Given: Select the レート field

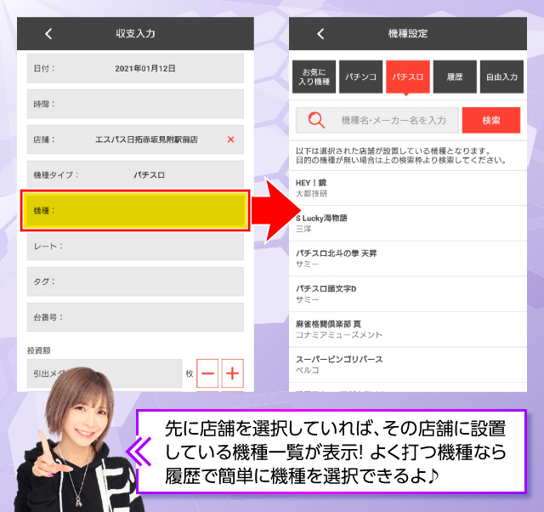Looking at the screenshot, I should [x=136, y=246].
